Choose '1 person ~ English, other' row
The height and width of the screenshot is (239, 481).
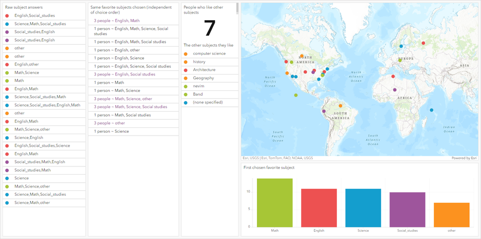coord(134,50)
